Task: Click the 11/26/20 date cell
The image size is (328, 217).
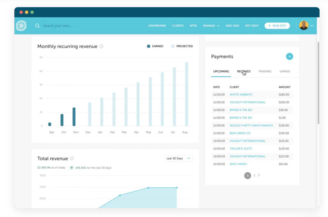Action: (219, 102)
